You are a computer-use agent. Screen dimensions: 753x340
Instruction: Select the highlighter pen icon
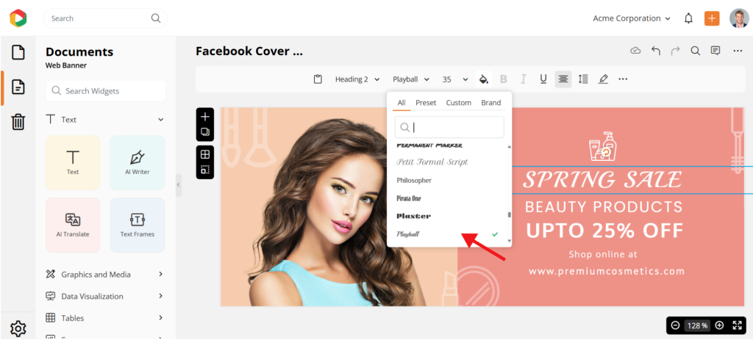(x=603, y=79)
